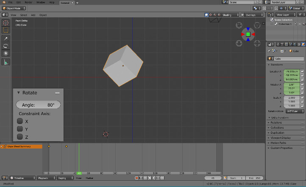Click the pan view hand gizmo

point(239,43)
